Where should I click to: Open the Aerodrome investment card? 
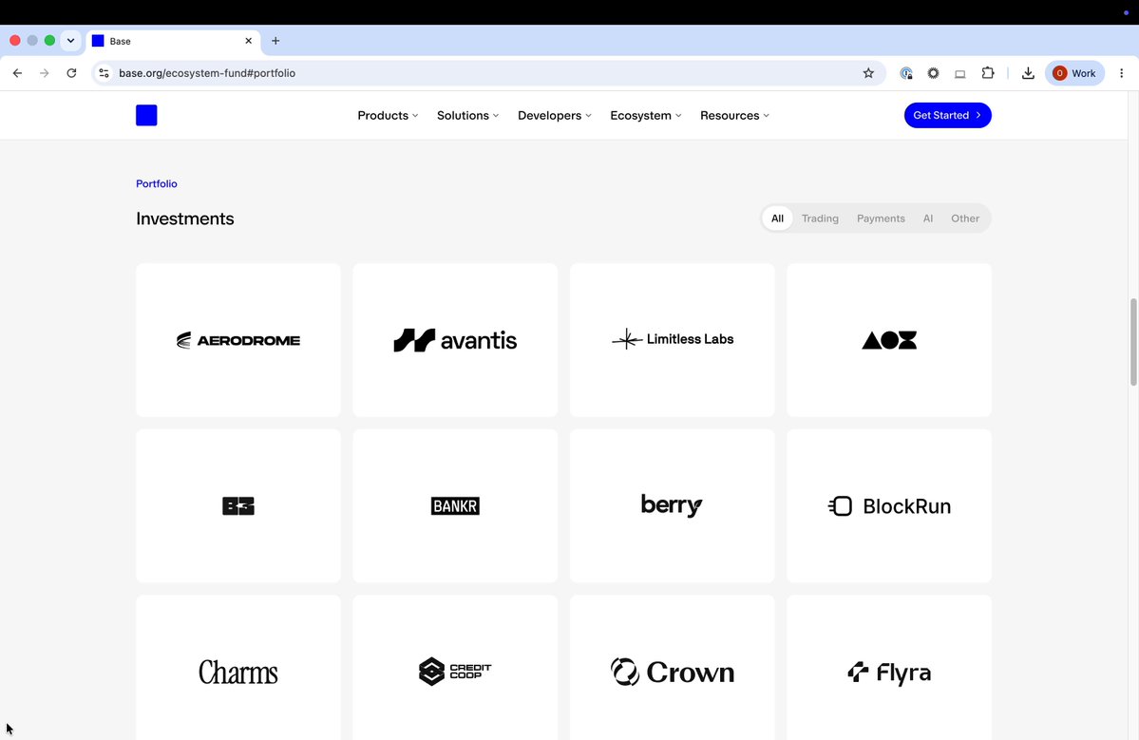tap(238, 340)
